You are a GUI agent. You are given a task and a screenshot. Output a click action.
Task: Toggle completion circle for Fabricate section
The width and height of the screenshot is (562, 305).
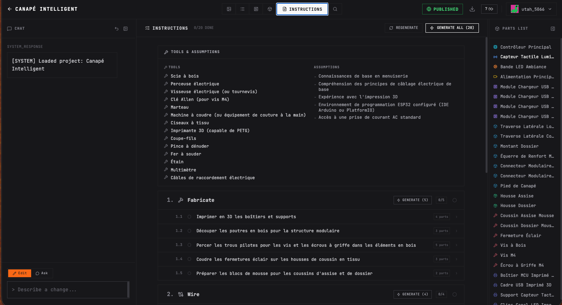[x=454, y=200]
